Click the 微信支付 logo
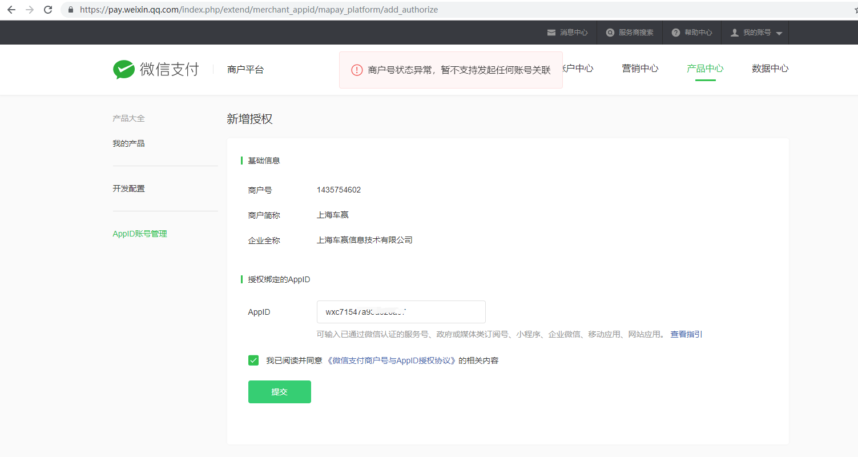The width and height of the screenshot is (858, 457). 156,69
